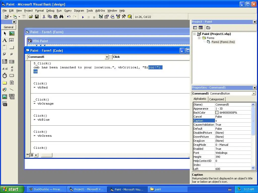The height and width of the screenshot is (193, 258).
Task: Select the Shape control tool
Action: click(x=5, y=90)
